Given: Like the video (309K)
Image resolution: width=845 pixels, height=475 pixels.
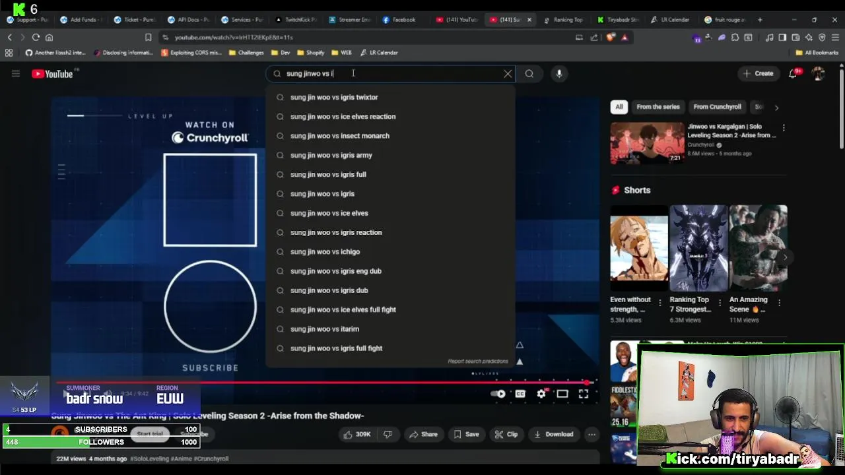Looking at the screenshot, I should (x=356, y=434).
